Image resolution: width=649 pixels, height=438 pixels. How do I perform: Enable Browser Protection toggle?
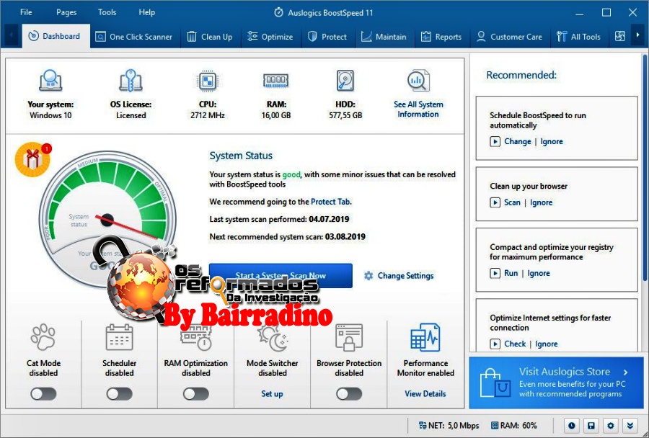(x=349, y=394)
